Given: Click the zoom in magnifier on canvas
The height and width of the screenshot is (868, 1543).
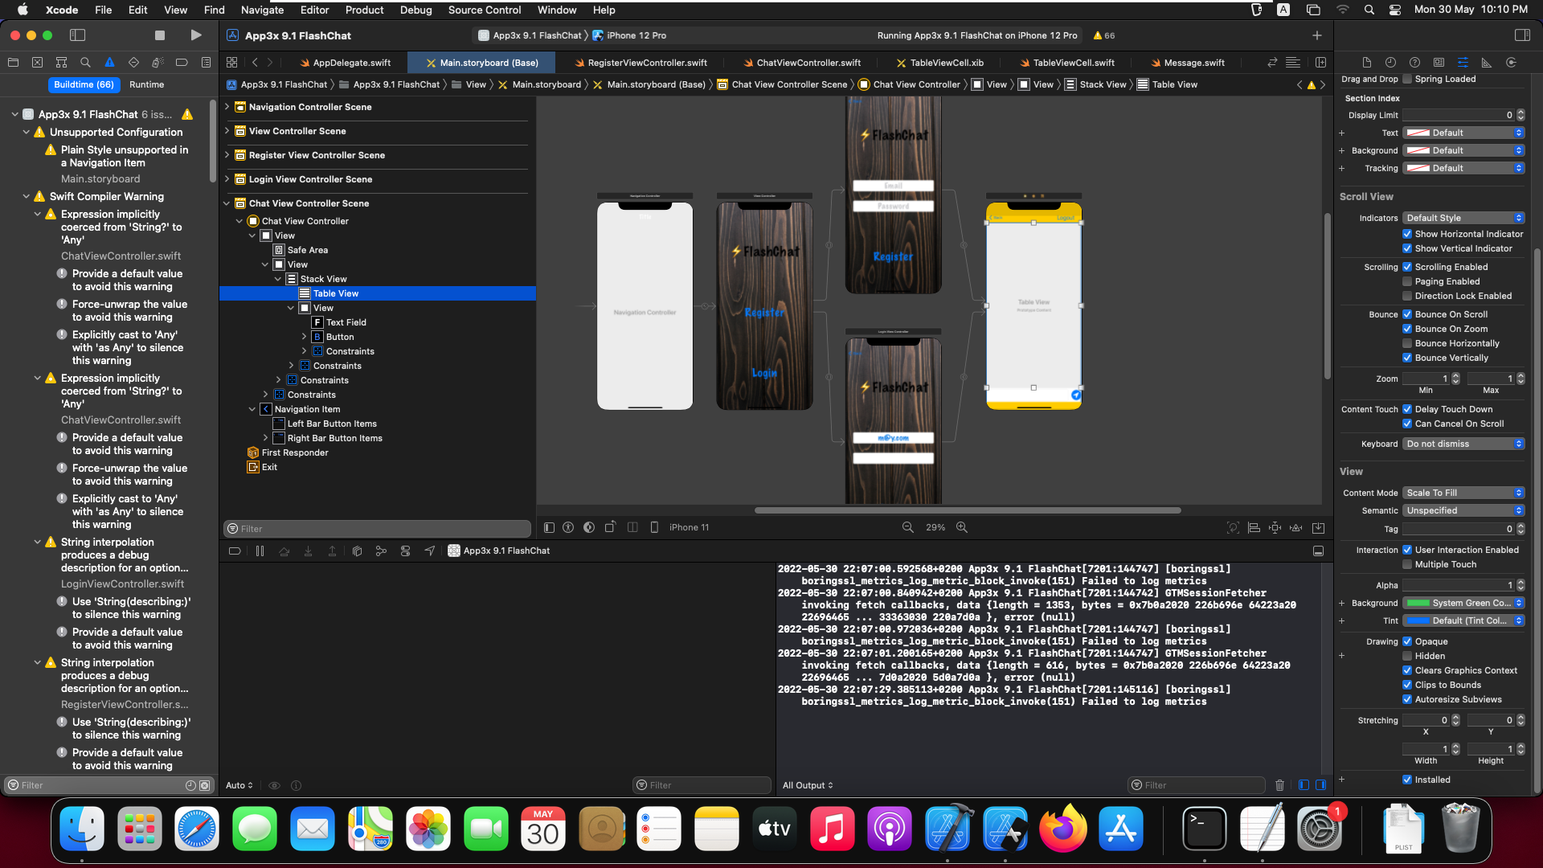Looking at the screenshot, I should point(961,527).
